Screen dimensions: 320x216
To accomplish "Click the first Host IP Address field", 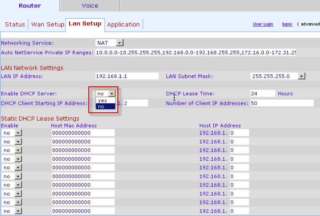I will coord(239,133).
